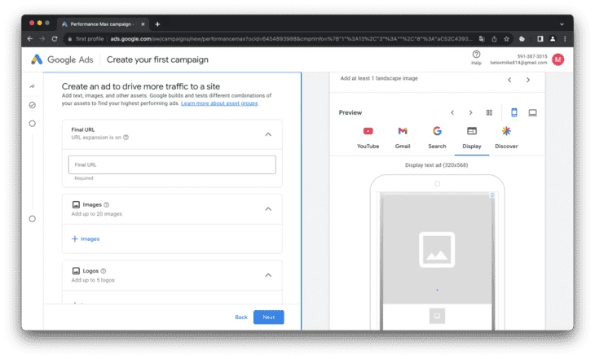595x359 pixels.
Task: Open the extensions puzzle icon
Action: pos(522,38)
